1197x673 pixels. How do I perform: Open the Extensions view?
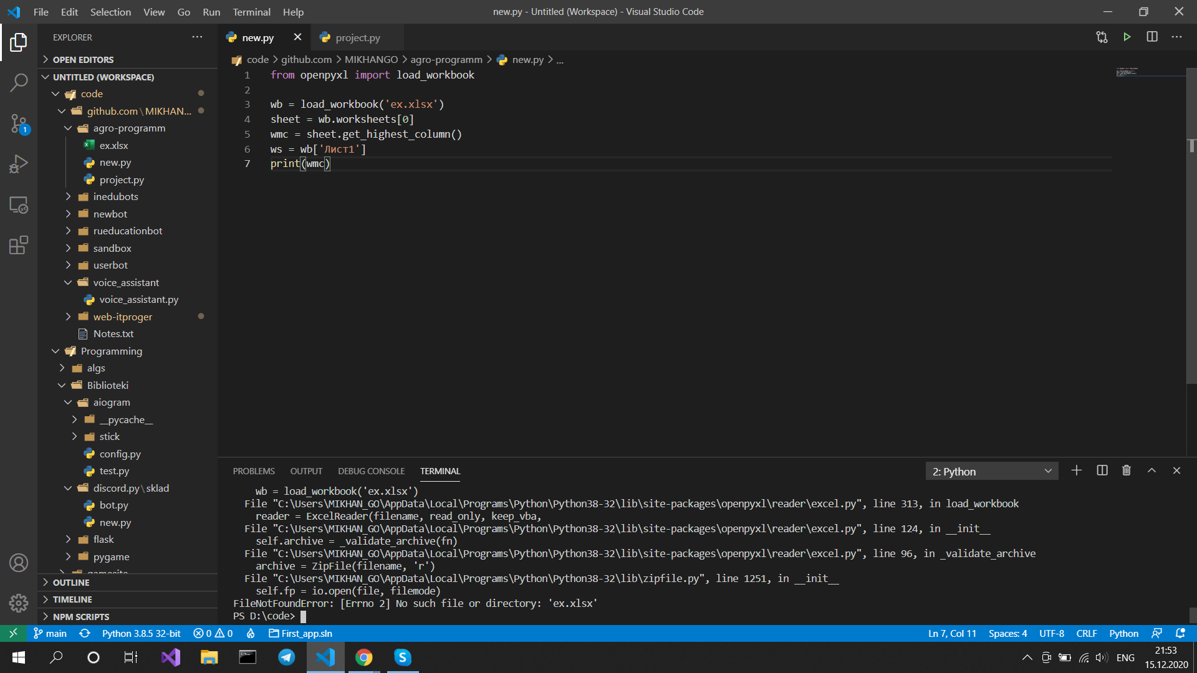coord(19,245)
